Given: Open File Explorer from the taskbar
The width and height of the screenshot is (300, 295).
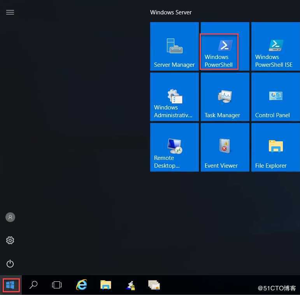Looking at the screenshot, I should point(105,285).
